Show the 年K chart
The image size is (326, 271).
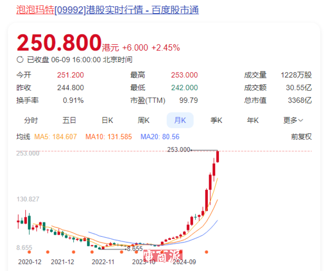click(253, 120)
